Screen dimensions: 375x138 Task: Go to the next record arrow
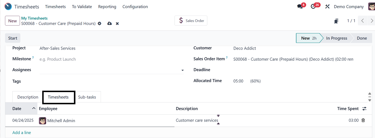[372, 21]
